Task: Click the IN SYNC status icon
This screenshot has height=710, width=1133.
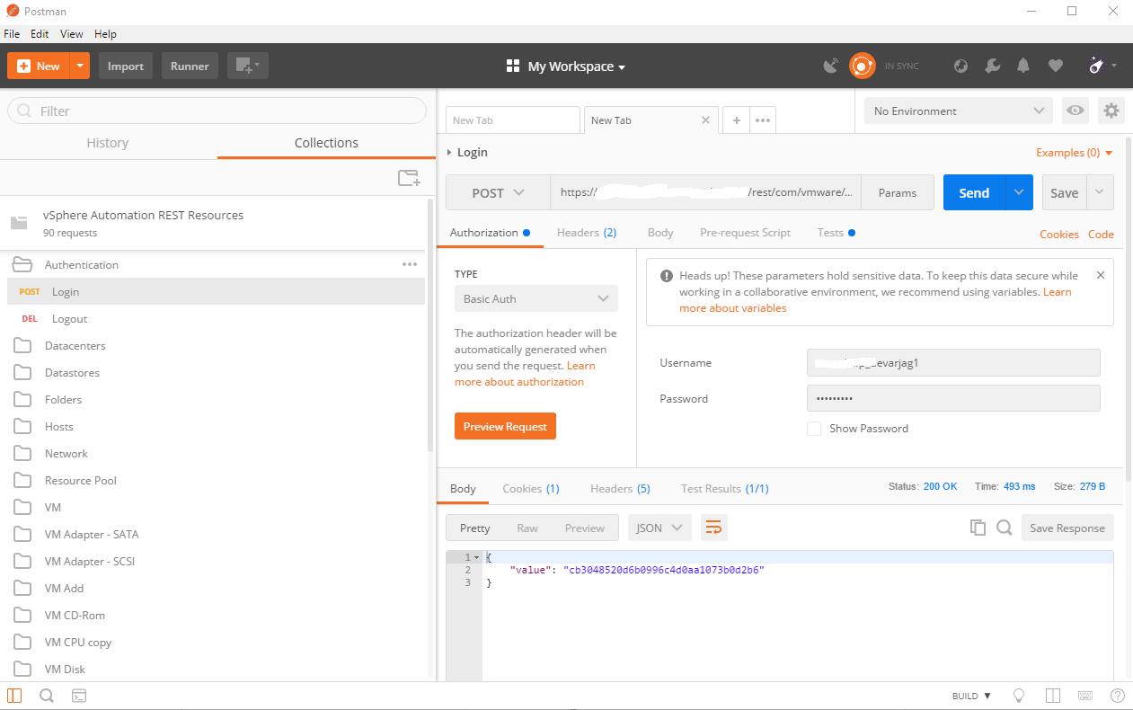Action: 862,65
